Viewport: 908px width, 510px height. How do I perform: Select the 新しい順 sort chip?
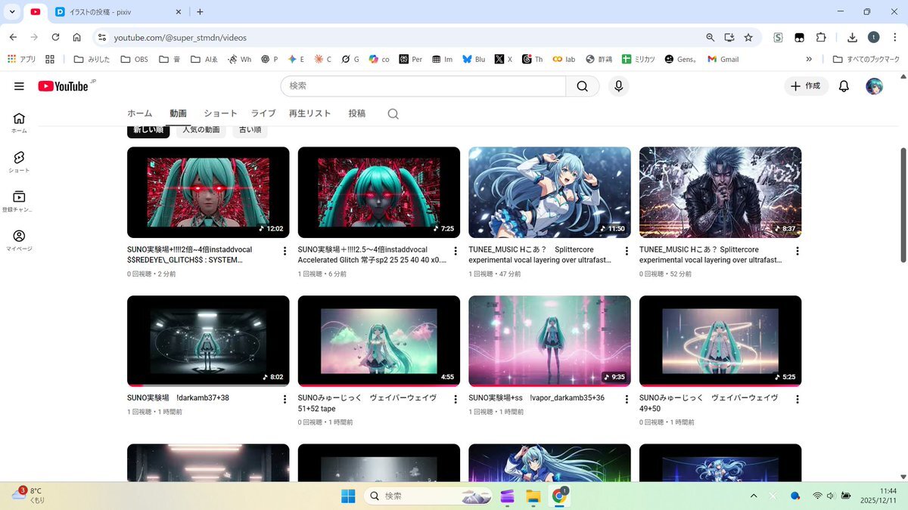148,130
